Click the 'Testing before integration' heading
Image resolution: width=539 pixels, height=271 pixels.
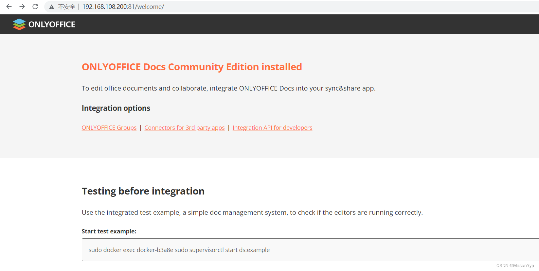[143, 191]
